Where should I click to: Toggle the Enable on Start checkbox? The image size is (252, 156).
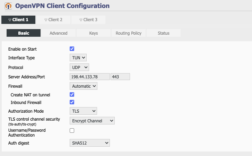72,49
